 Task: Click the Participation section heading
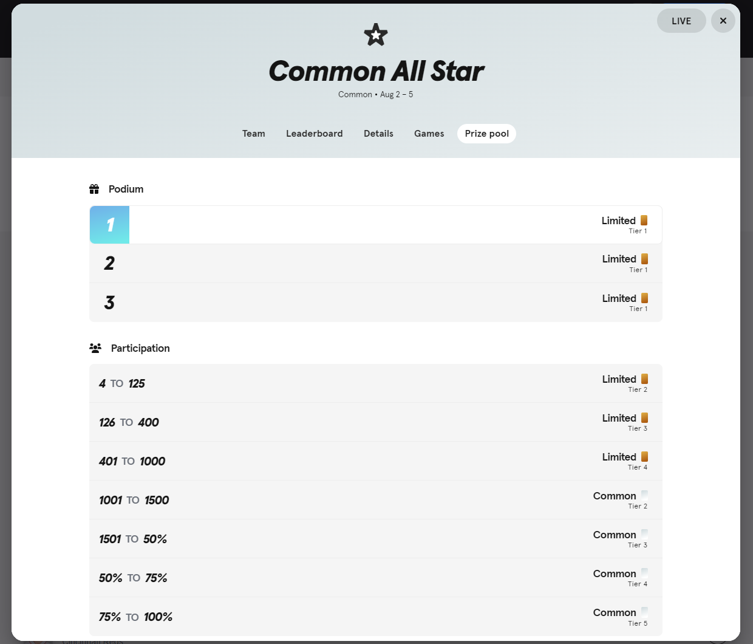tap(140, 348)
